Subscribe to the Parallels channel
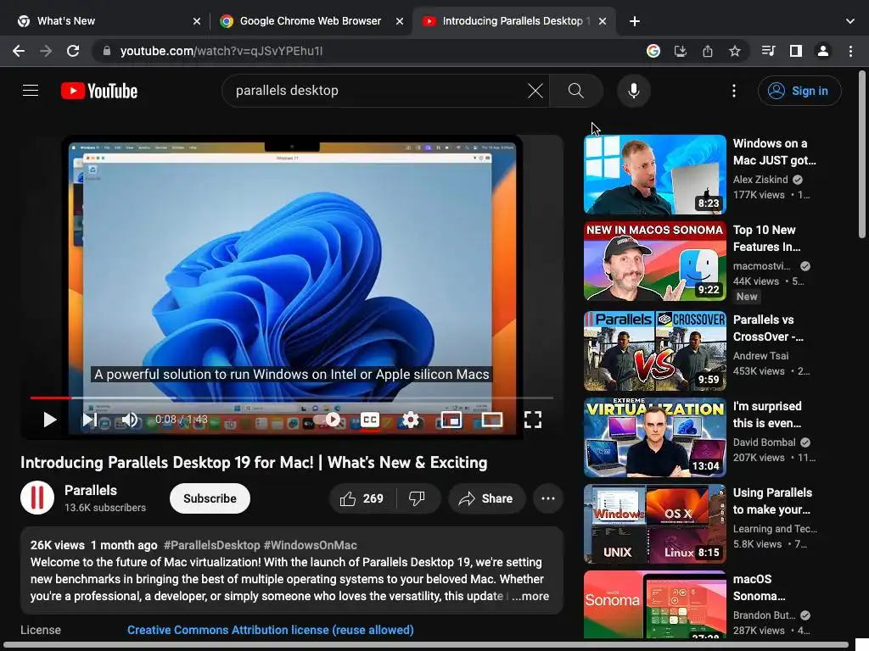The image size is (869, 651). tap(210, 498)
